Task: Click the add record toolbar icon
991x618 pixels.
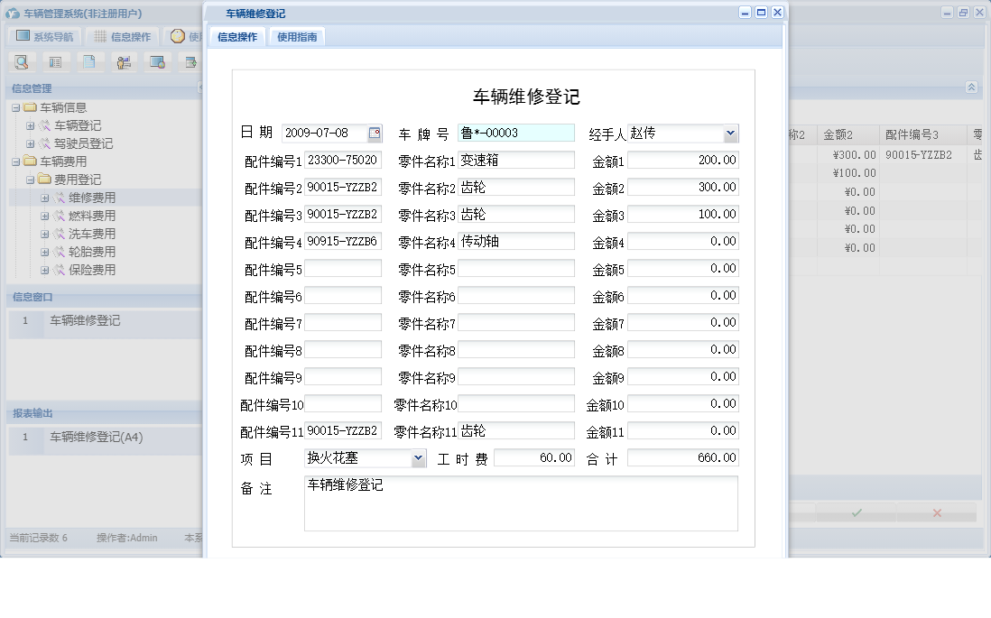Action: [x=192, y=61]
